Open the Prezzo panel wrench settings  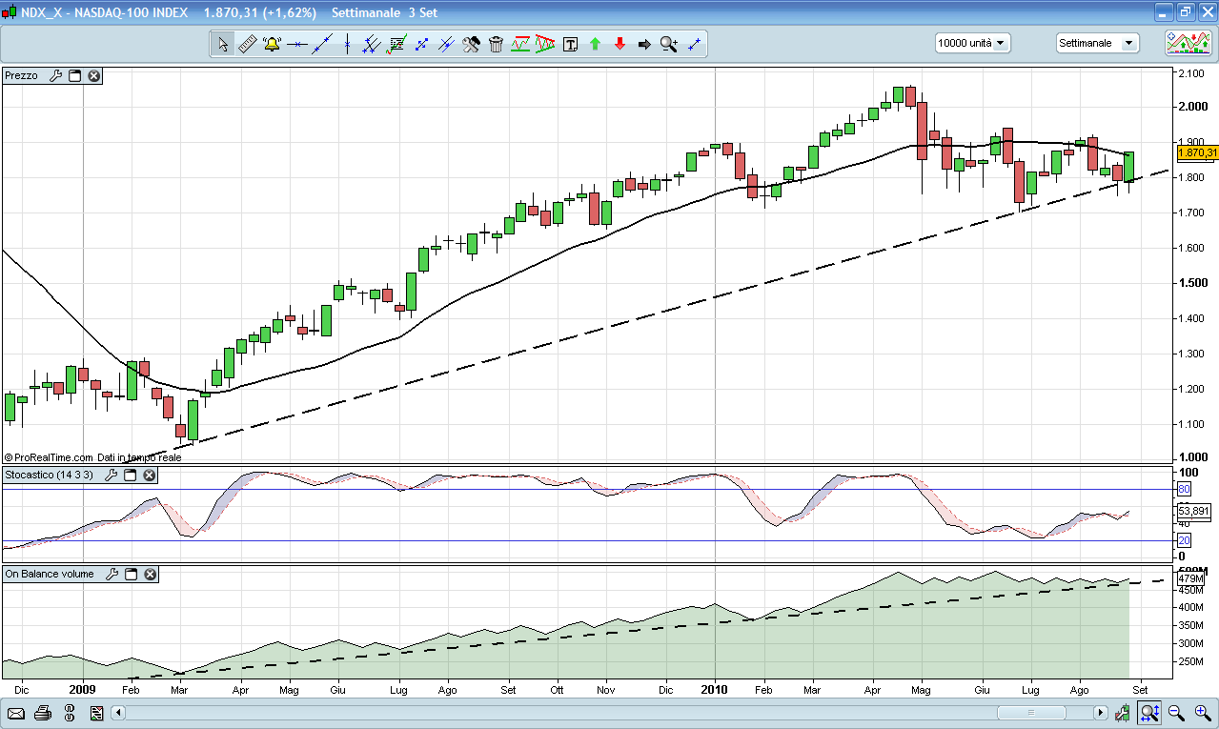point(55,75)
